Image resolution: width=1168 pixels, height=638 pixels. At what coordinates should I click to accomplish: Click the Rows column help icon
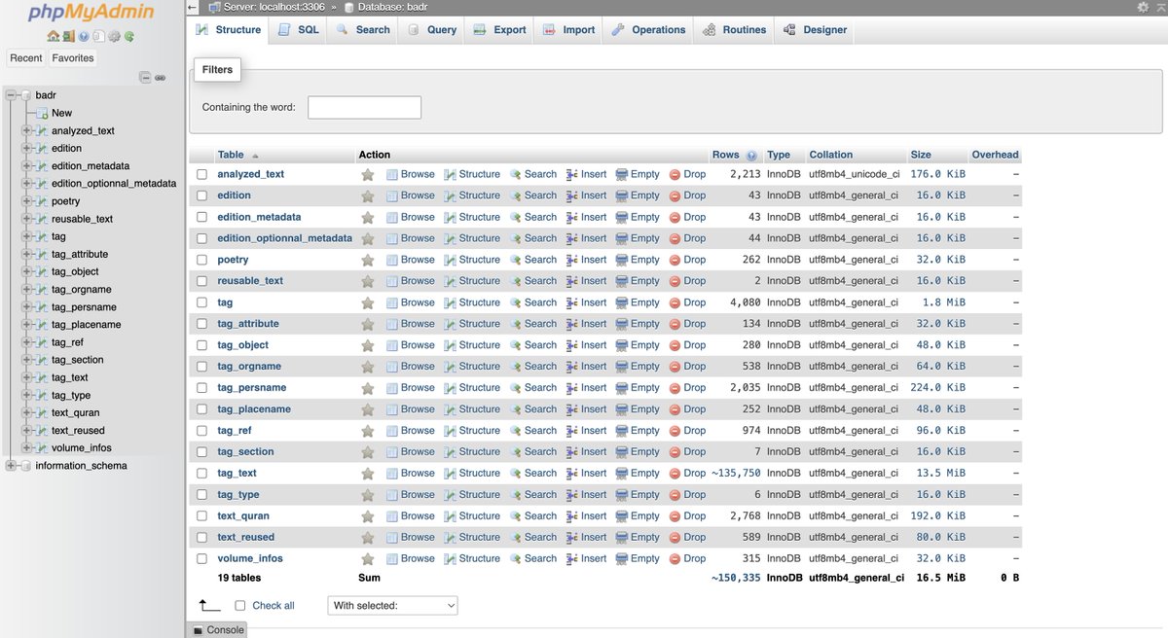coord(751,156)
